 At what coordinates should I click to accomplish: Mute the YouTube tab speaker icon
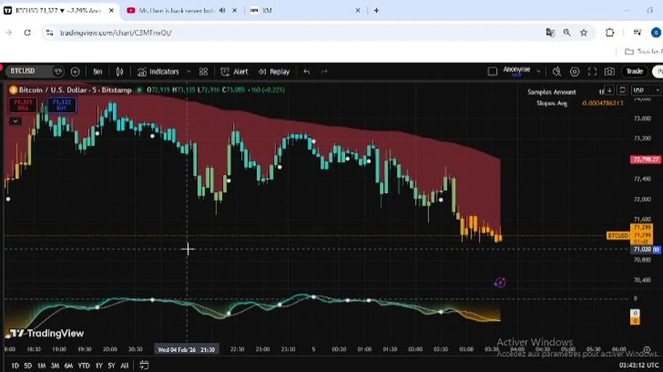[223, 10]
